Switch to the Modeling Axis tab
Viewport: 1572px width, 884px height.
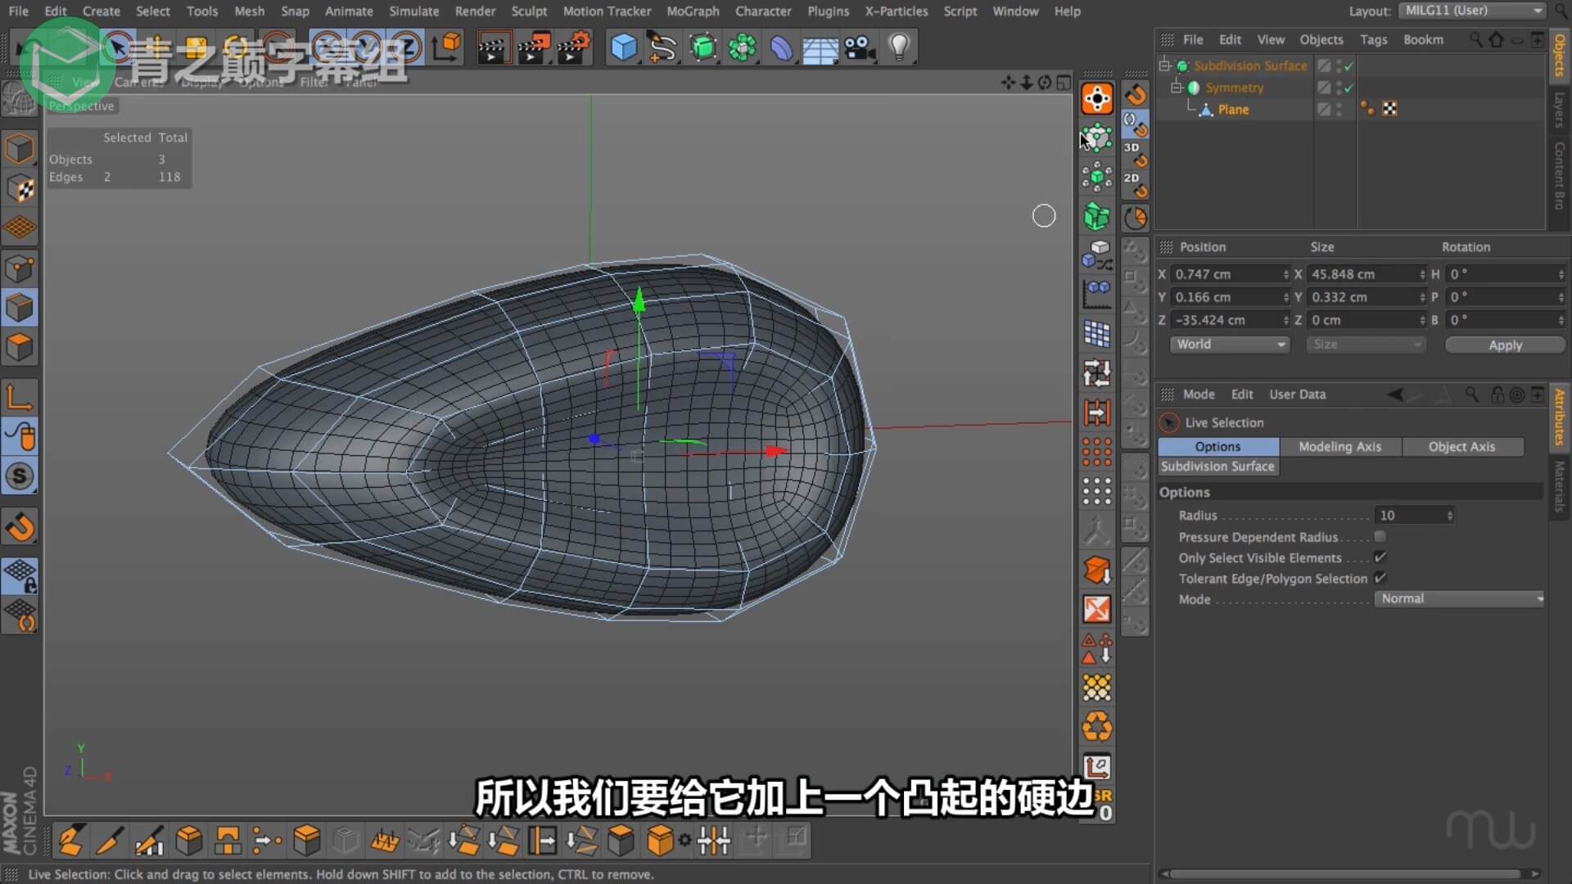coord(1339,447)
